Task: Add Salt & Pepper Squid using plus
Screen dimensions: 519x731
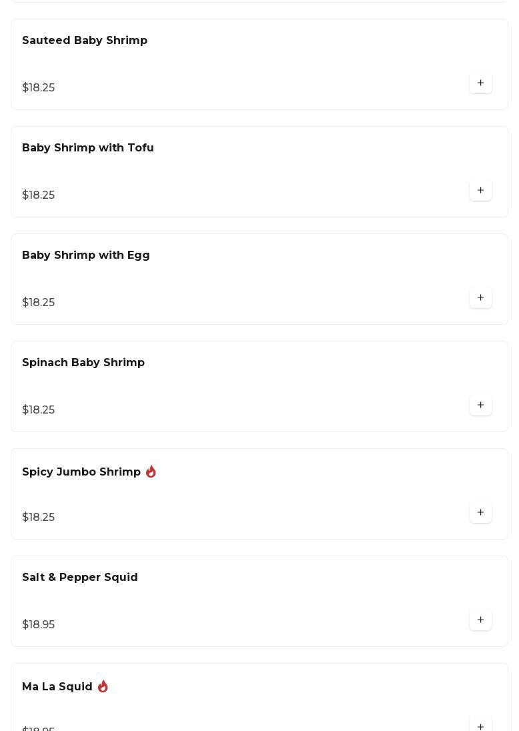Action: pos(480,620)
